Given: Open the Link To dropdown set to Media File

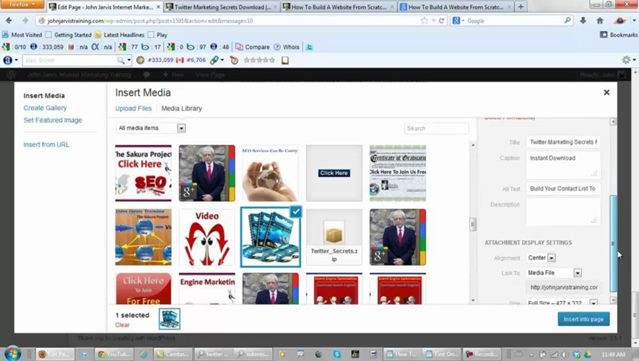Looking at the screenshot, I should coord(554,273).
